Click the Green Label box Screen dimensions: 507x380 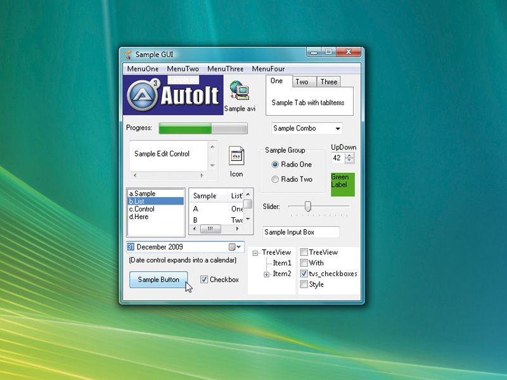(343, 184)
